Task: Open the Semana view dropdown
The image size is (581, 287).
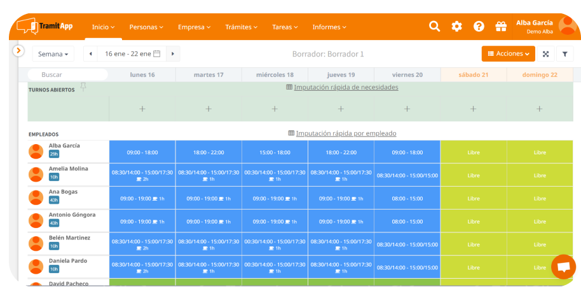Action: 53,54
